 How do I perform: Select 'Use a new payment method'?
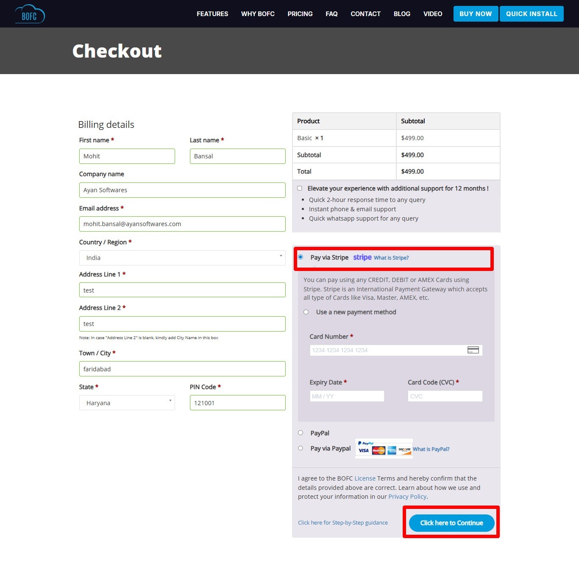click(306, 312)
